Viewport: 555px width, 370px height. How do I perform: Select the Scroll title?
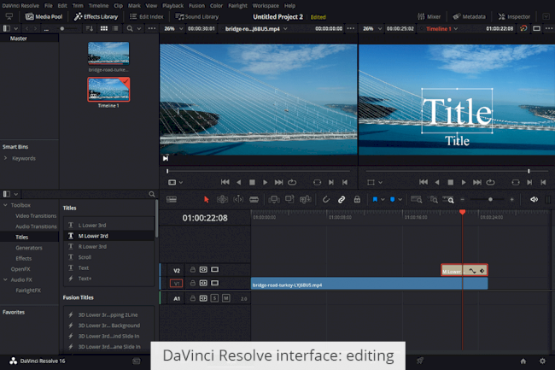tap(109, 257)
